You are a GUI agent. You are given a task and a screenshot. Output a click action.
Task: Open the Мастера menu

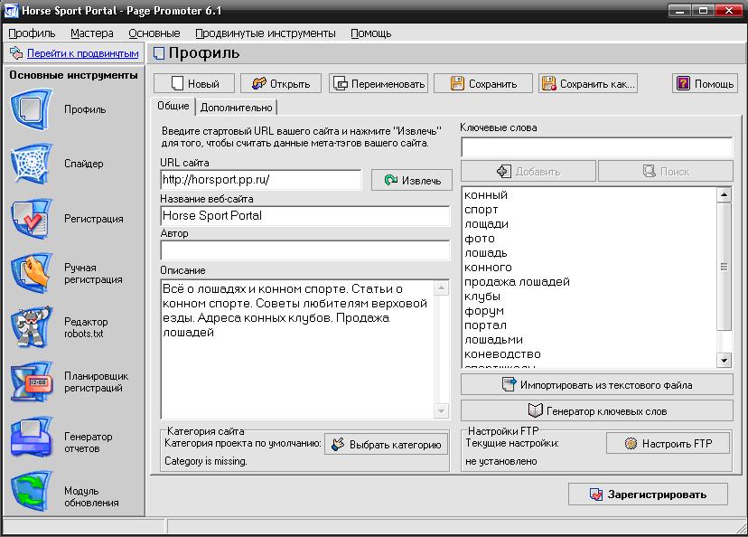click(x=92, y=33)
